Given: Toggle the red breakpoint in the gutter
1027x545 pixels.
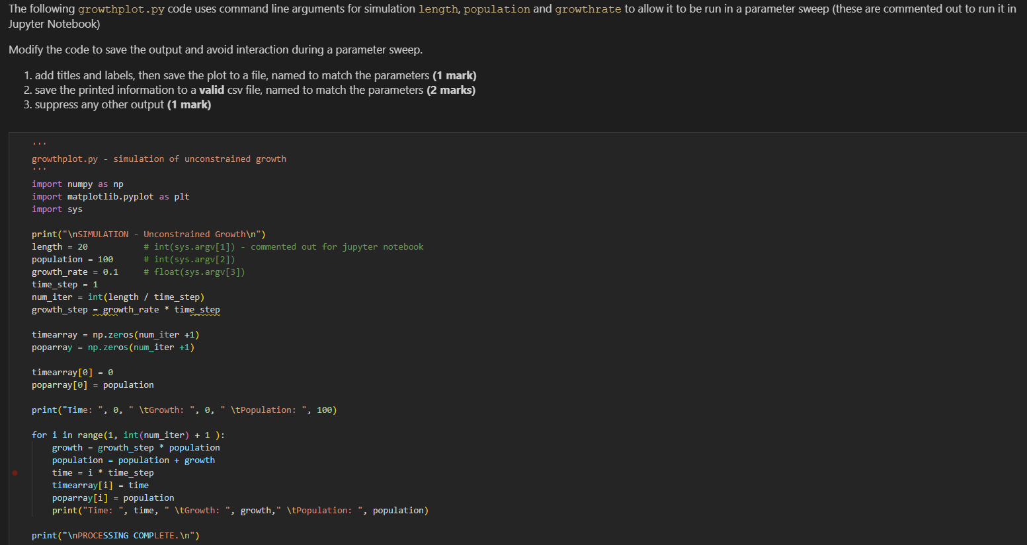Looking at the screenshot, I should tap(15, 472).
